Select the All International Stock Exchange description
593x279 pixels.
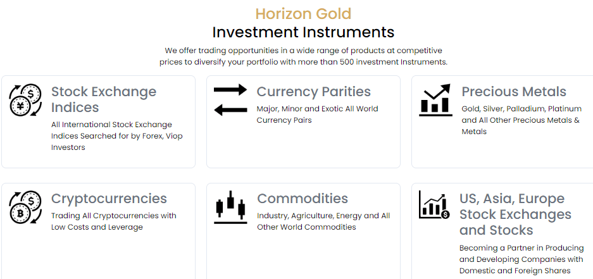117,136
